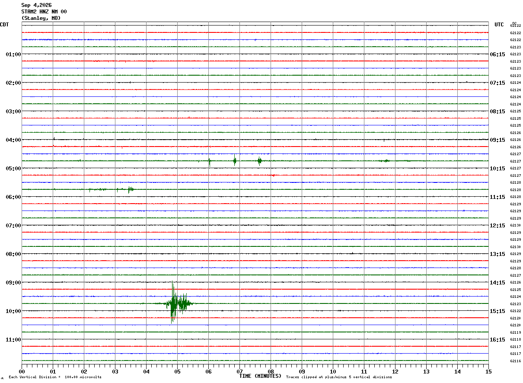Click the UTC timezone header

[499, 25]
